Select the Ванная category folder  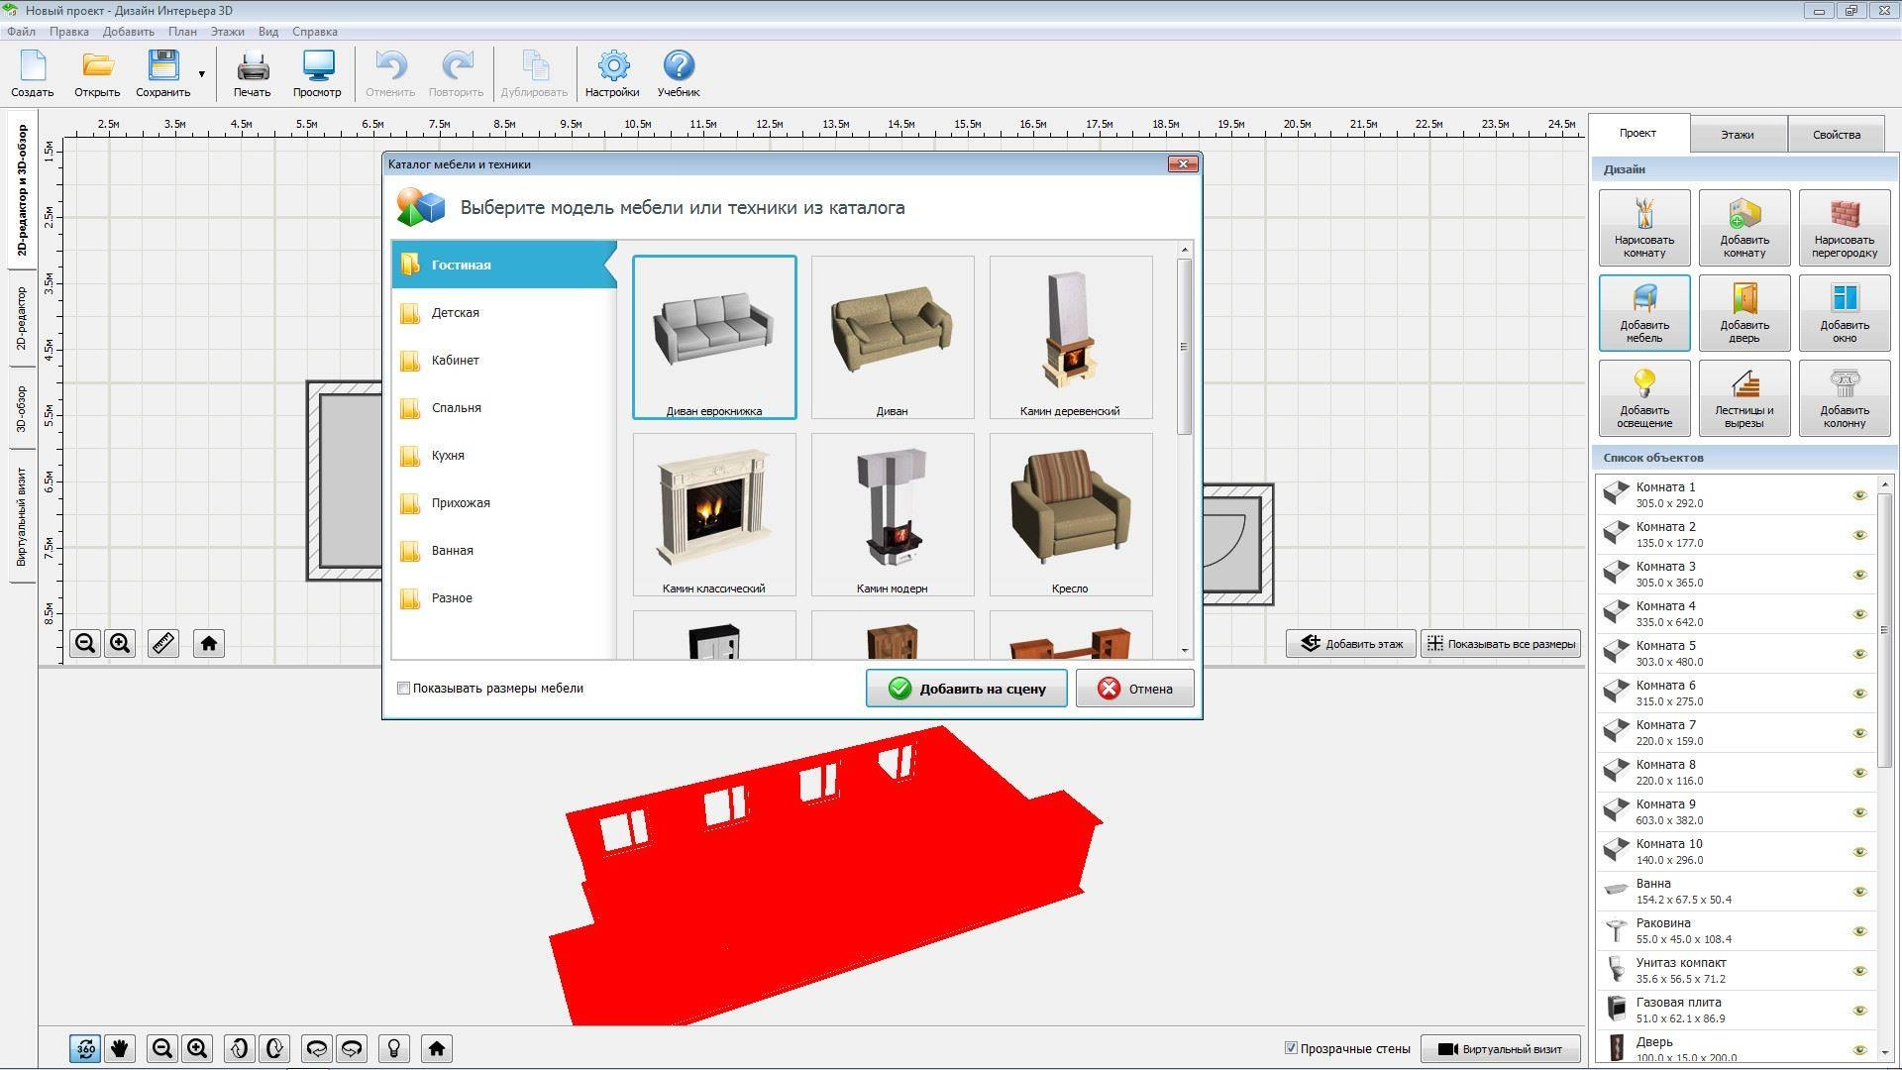point(503,551)
